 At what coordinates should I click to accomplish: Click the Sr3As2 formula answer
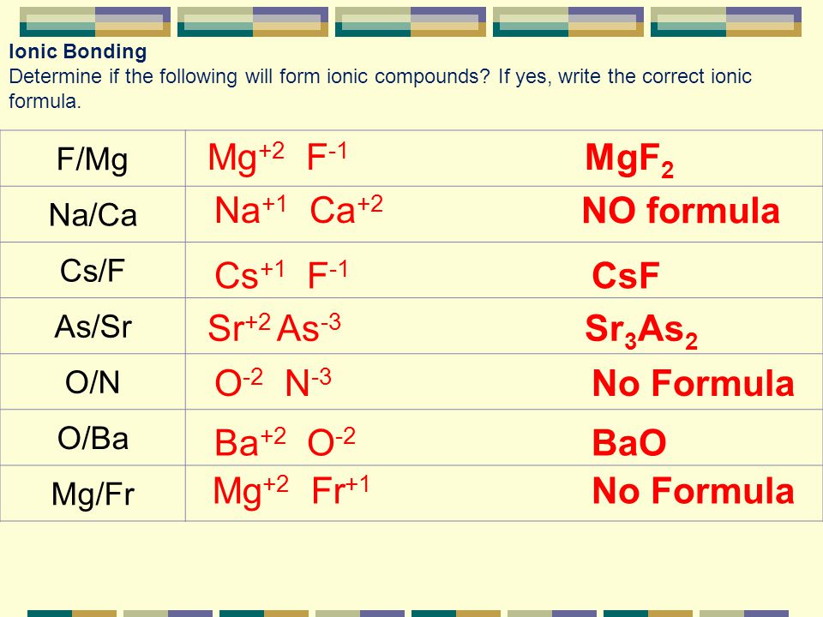pyautogui.click(x=641, y=331)
